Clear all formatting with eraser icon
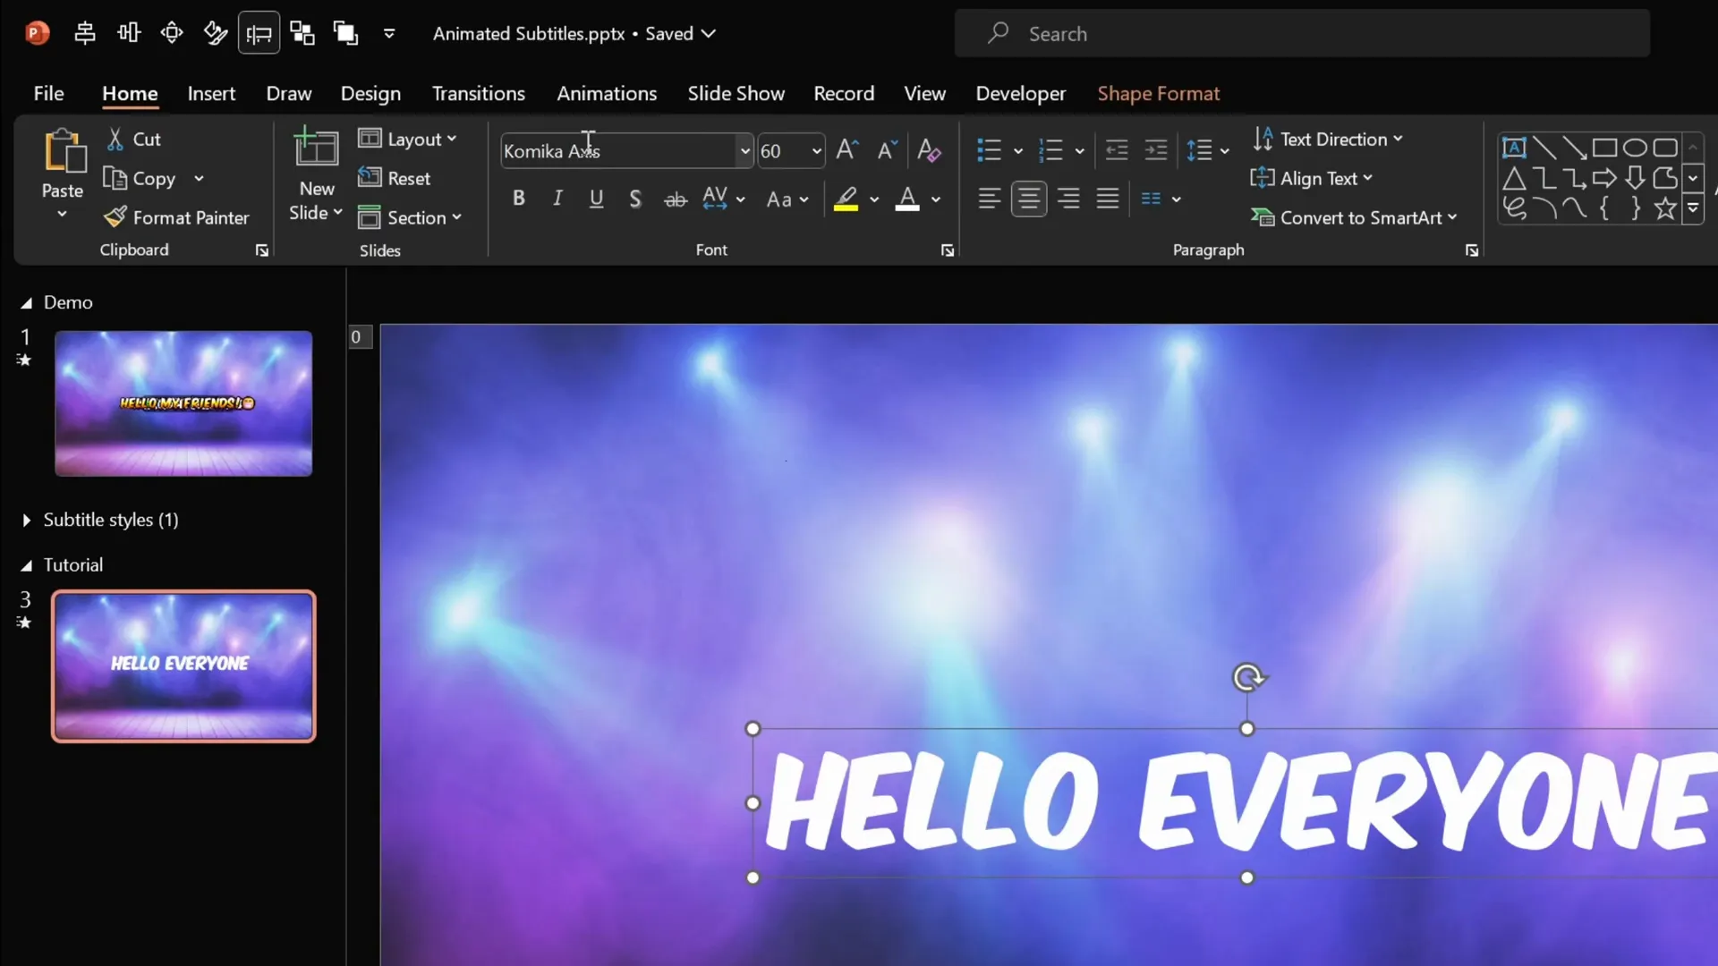The image size is (1718, 966). tap(929, 150)
